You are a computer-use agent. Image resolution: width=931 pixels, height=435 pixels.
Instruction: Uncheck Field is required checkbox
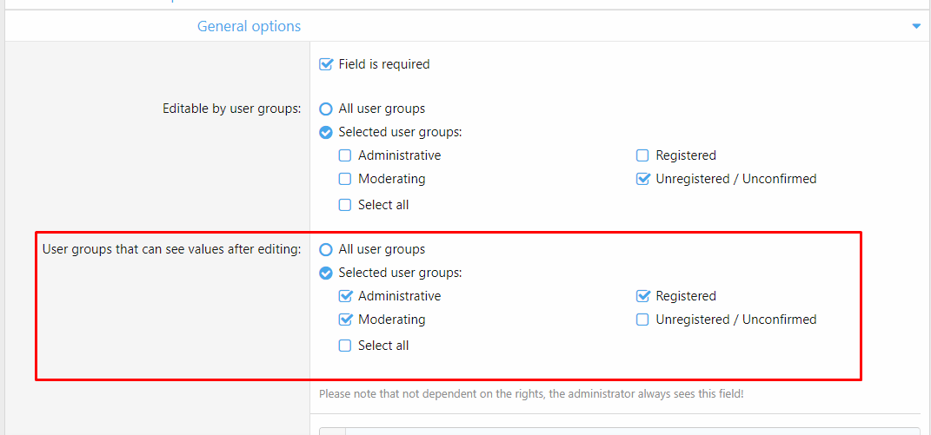327,64
